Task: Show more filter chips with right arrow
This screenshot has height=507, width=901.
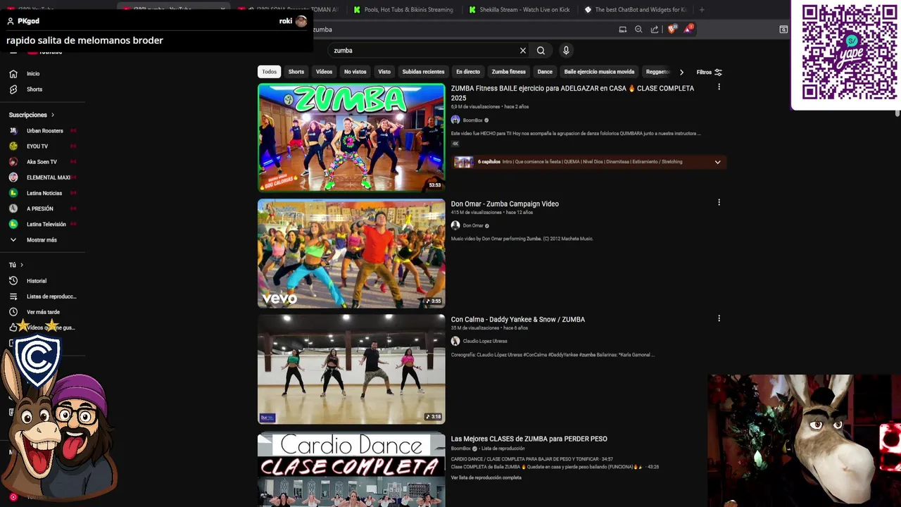Action: click(x=681, y=72)
